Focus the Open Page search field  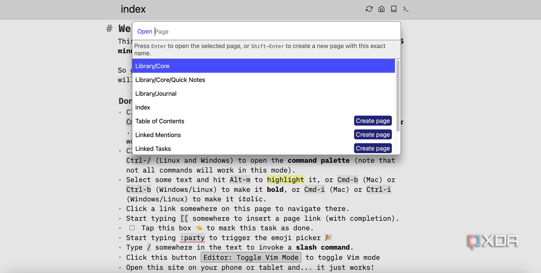(266, 31)
